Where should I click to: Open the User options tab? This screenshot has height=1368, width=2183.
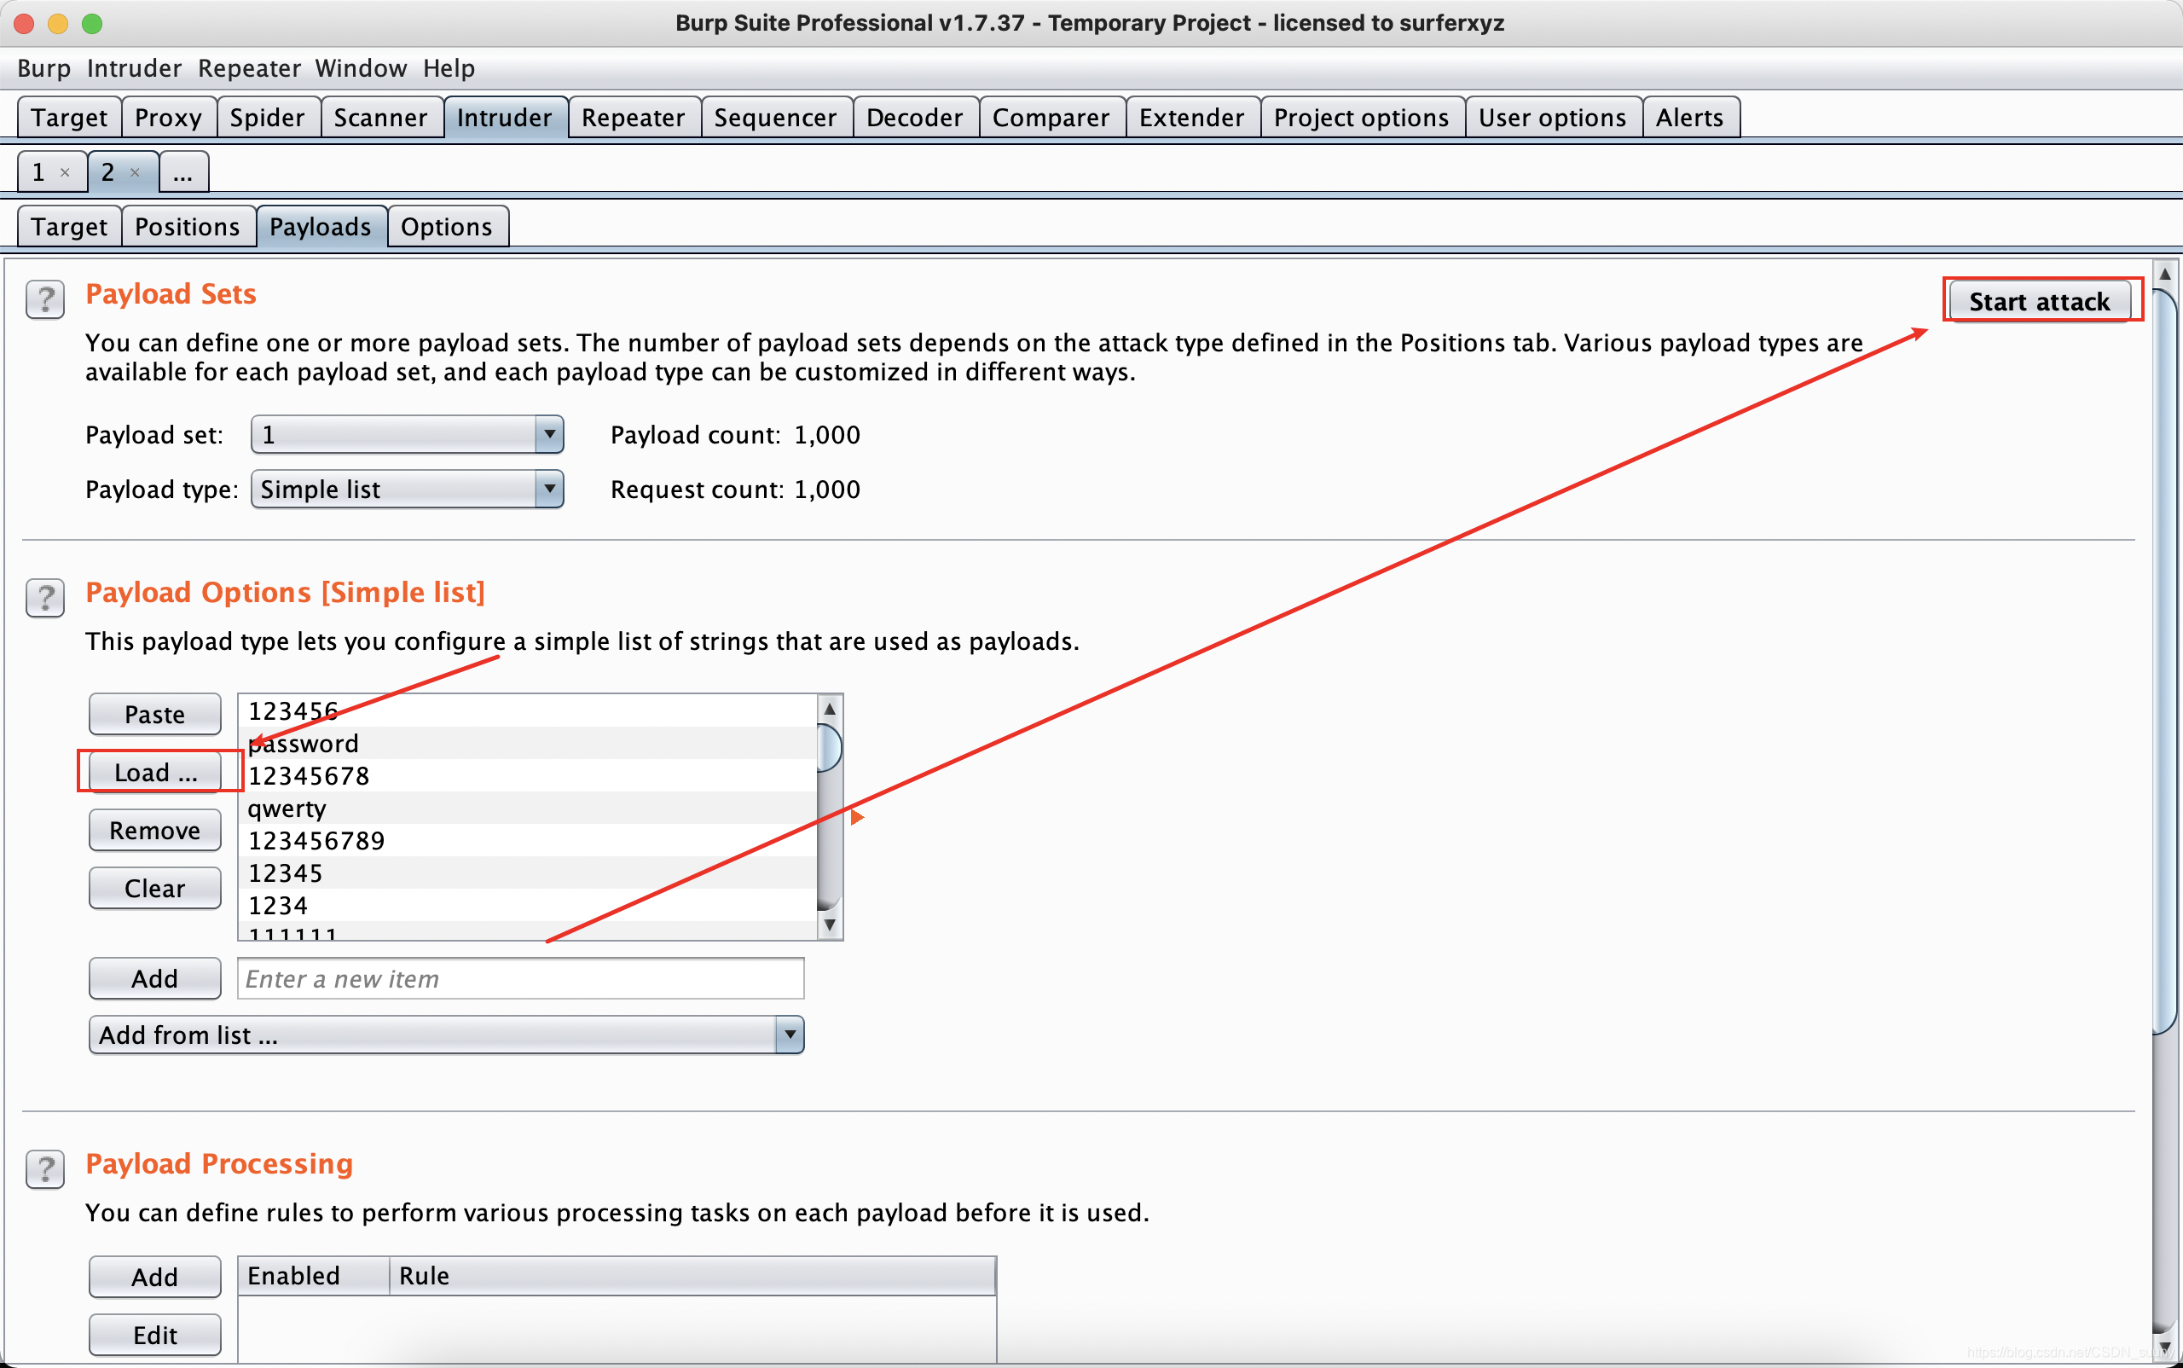[1553, 118]
